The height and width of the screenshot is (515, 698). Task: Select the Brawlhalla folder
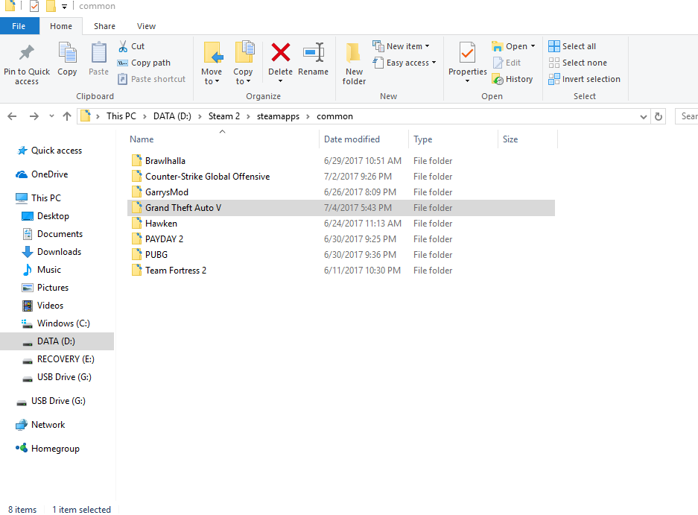click(x=341, y=161)
